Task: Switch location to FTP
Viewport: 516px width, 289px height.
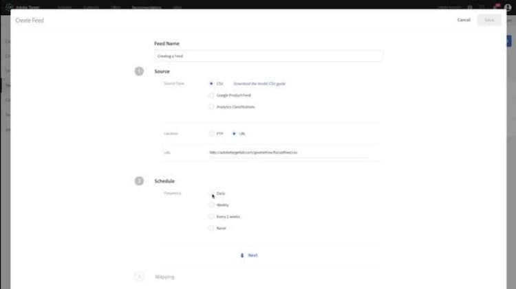Action: coord(211,134)
